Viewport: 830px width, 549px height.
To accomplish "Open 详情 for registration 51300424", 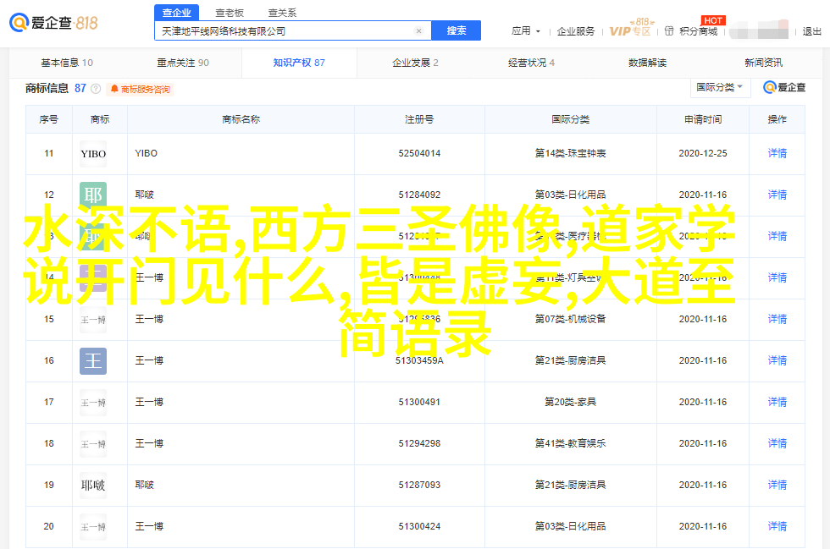I will click(777, 526).
